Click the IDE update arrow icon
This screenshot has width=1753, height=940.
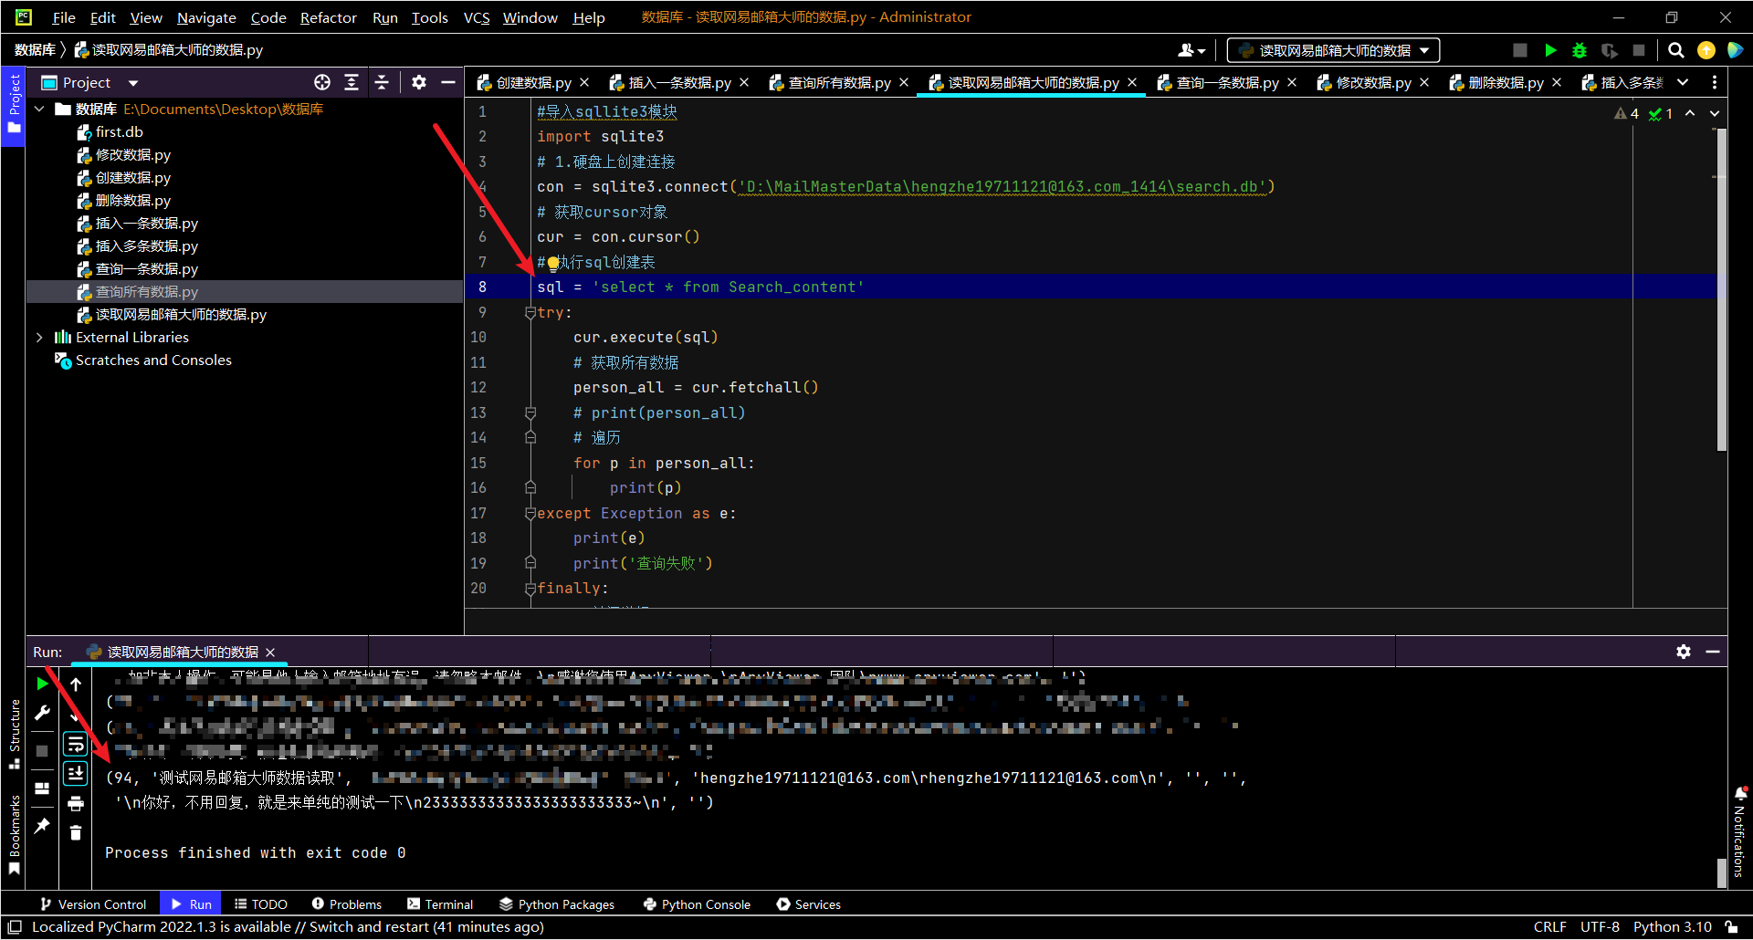pos(1706,50)
